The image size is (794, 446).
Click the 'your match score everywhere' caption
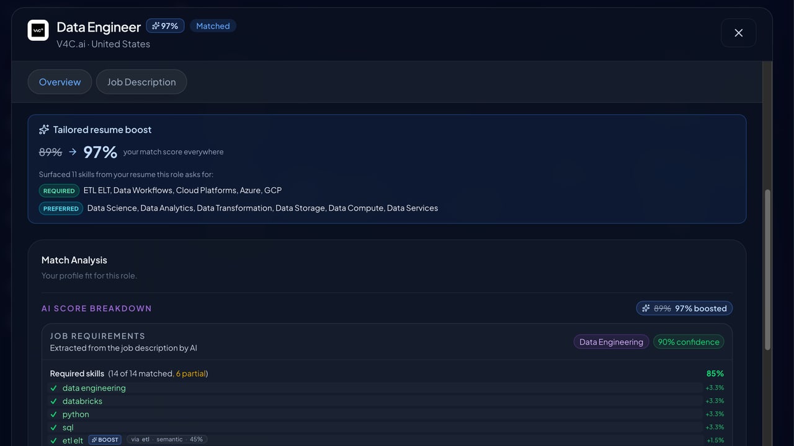coord(173,152)
